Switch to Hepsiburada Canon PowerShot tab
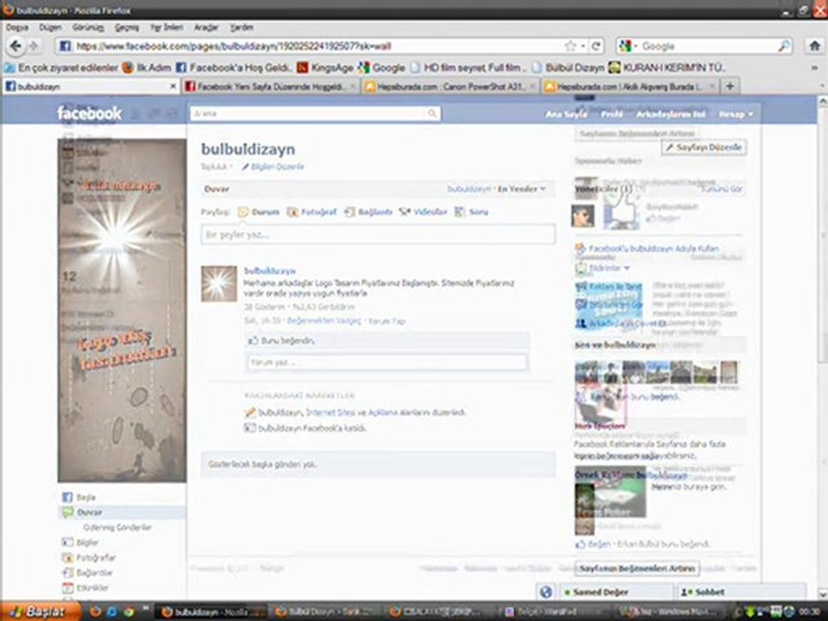Screen dimensions: 828x621 tap(450, 86)
